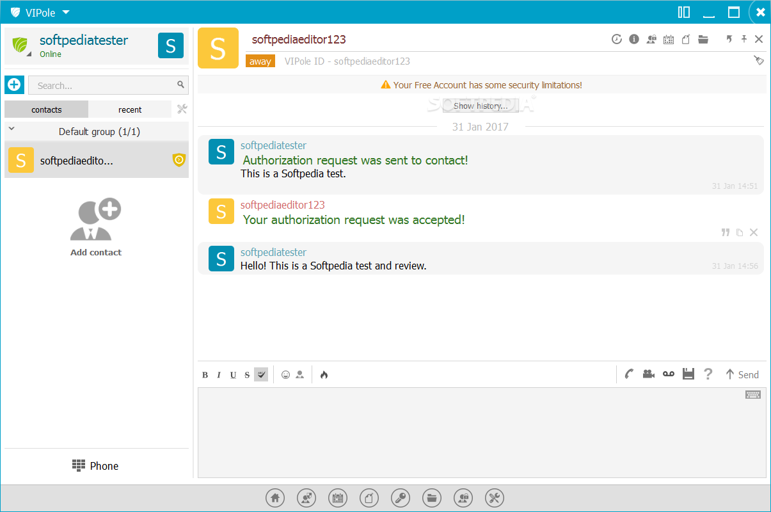Viewport: 771px width, 512px height.
Task: Open the history clock icon in chat header
Action: click(616, 39)
